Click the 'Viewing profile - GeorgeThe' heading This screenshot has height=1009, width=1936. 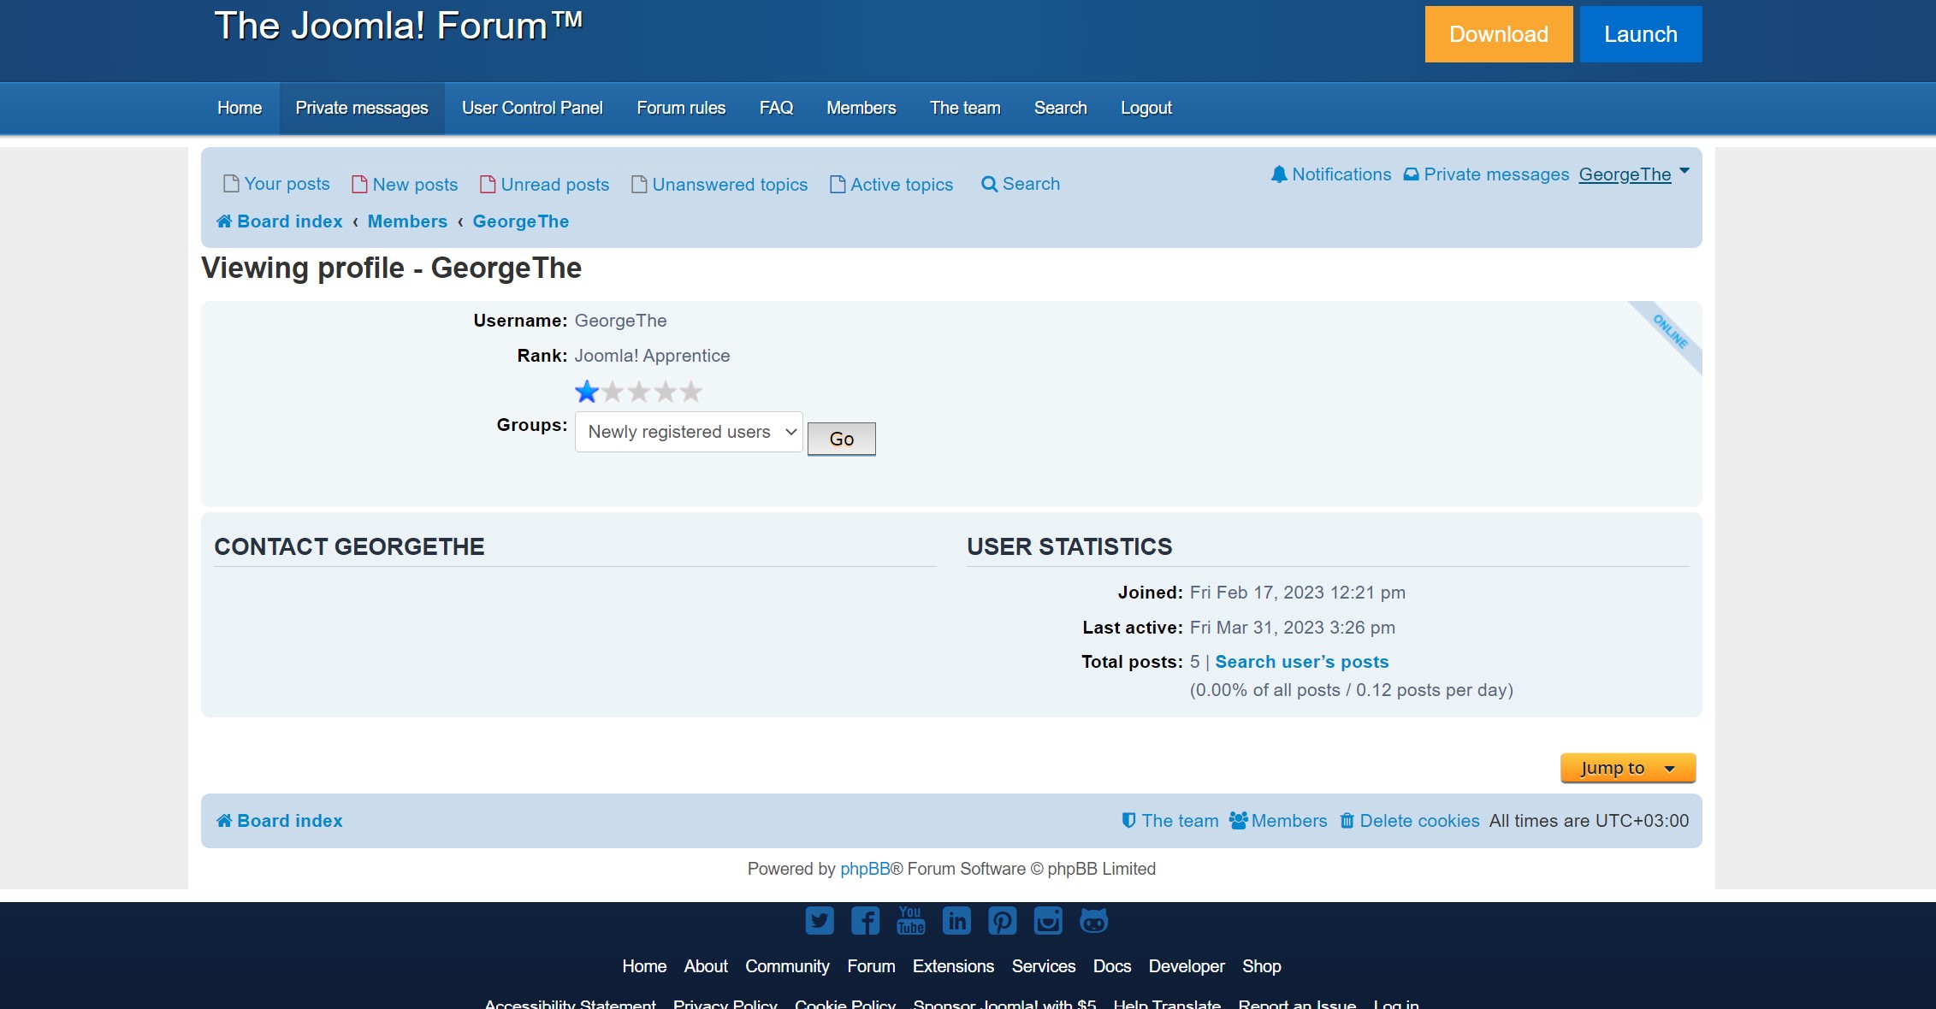391,268
